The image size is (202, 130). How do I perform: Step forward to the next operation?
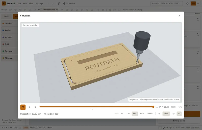pos(36,107)
